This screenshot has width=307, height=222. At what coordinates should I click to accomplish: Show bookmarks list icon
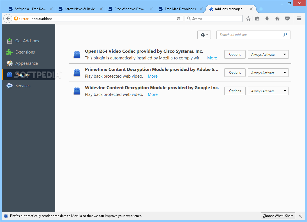(x=257, y=18)
